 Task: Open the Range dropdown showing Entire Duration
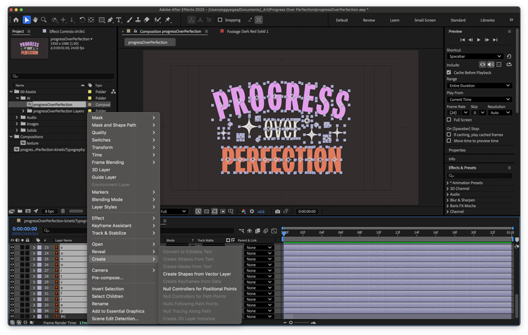point(479,86)
